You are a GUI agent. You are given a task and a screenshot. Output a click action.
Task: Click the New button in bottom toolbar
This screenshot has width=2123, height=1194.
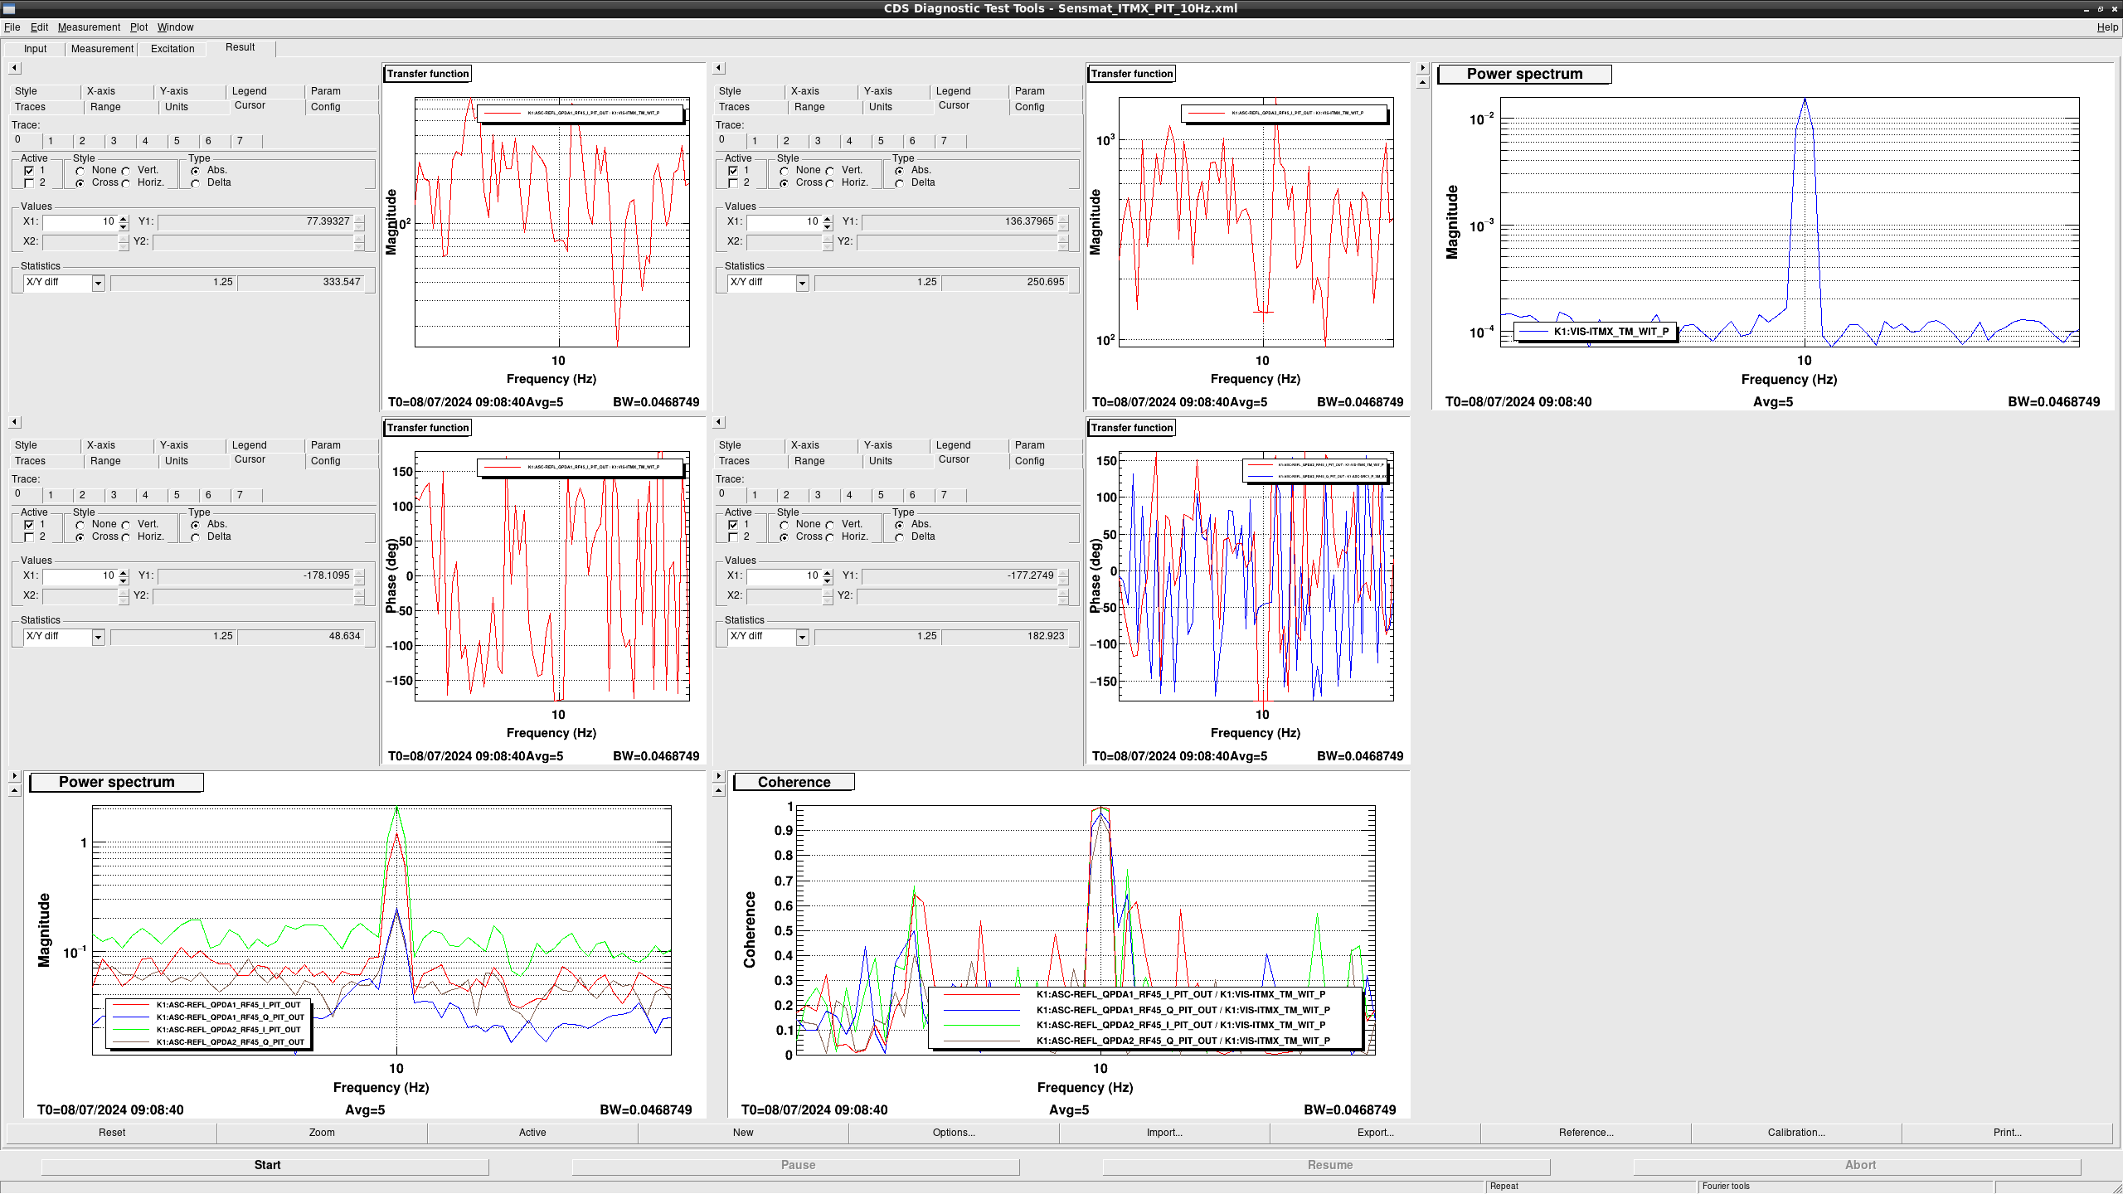(743, 1133)
